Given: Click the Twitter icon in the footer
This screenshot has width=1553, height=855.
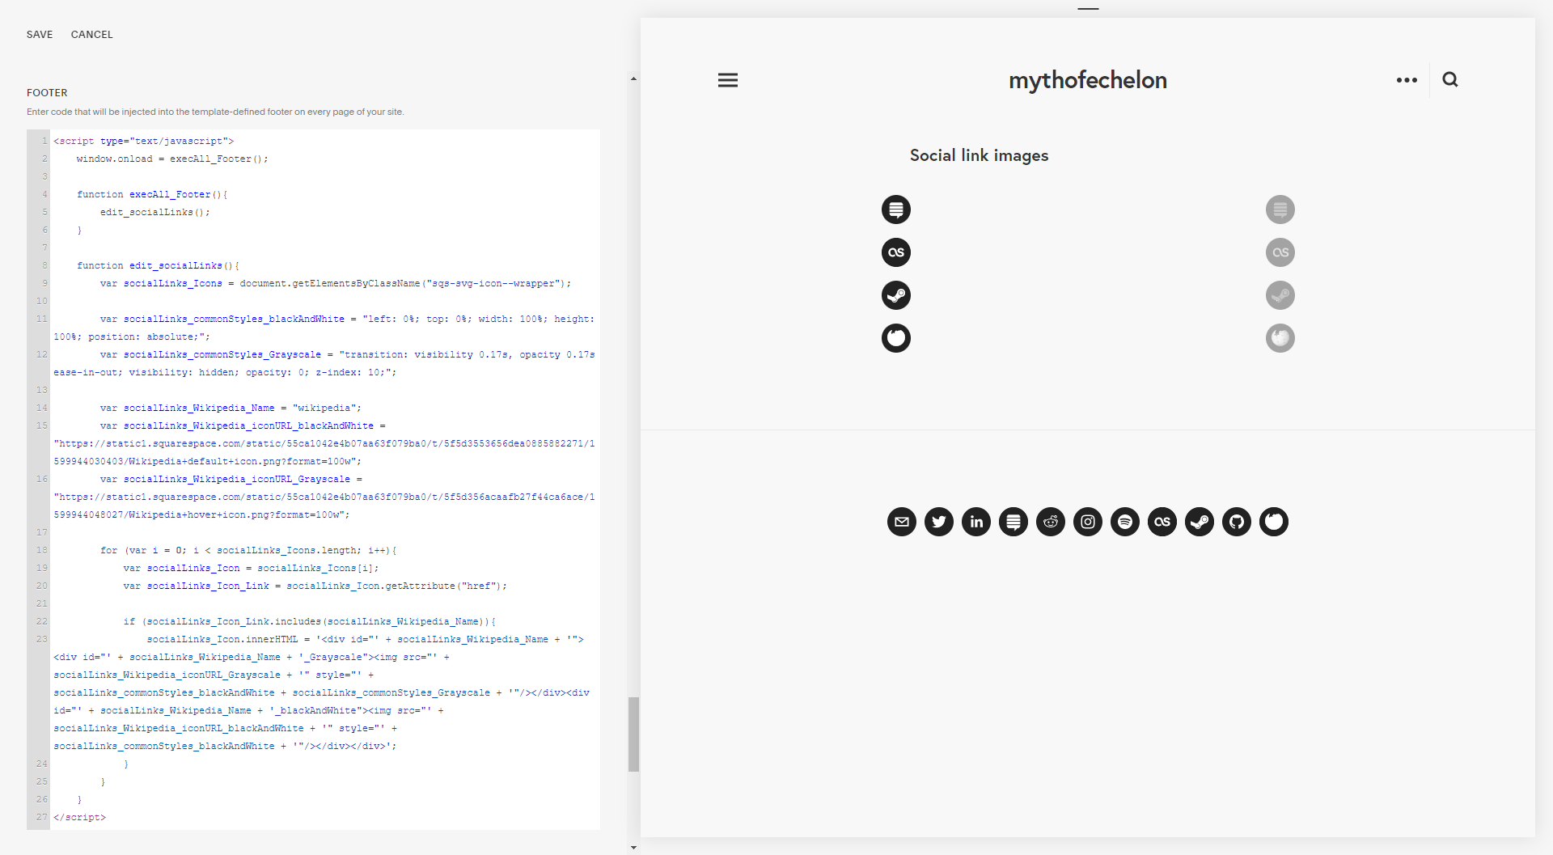Looking at the screenshot, I should pyautogui.click(x=939, y=522).
